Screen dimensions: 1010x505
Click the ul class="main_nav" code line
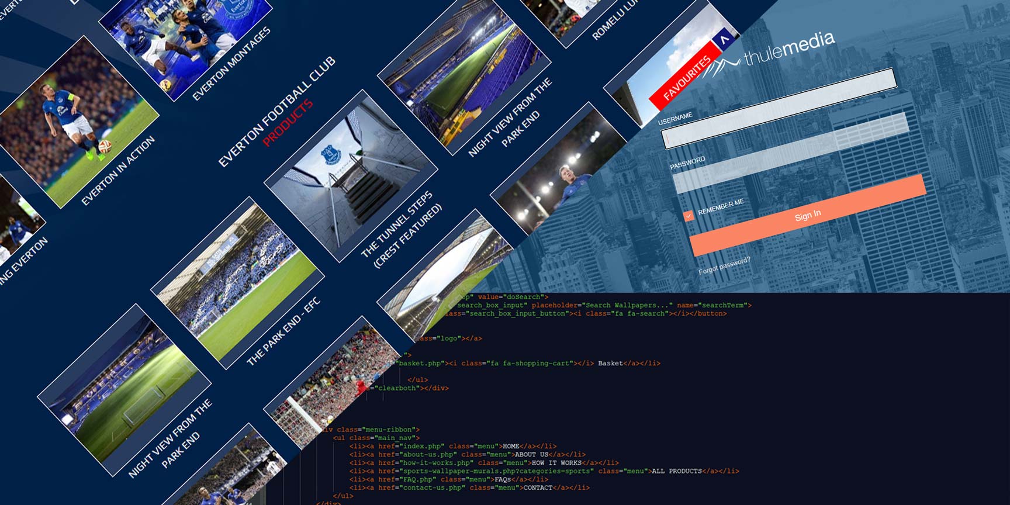pyautogui.click(x=376, y=438)
